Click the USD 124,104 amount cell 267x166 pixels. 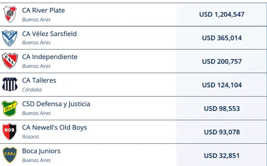(222, 85)
